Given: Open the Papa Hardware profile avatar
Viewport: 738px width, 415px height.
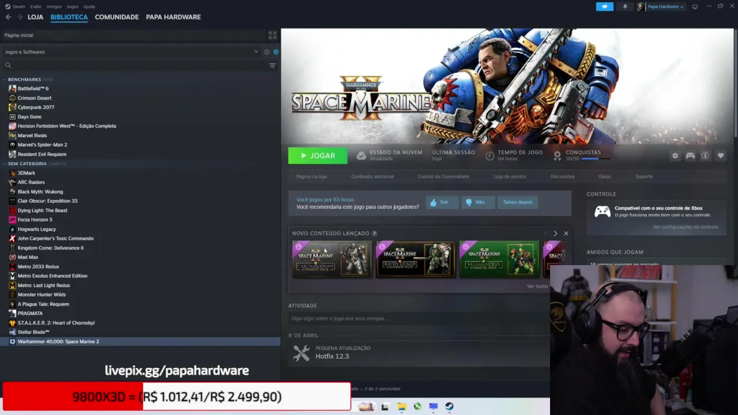Looking at the screenshot, I should tap(641, 7).
